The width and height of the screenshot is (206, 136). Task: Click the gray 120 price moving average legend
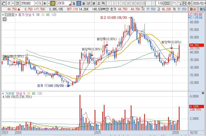point(54,15)
